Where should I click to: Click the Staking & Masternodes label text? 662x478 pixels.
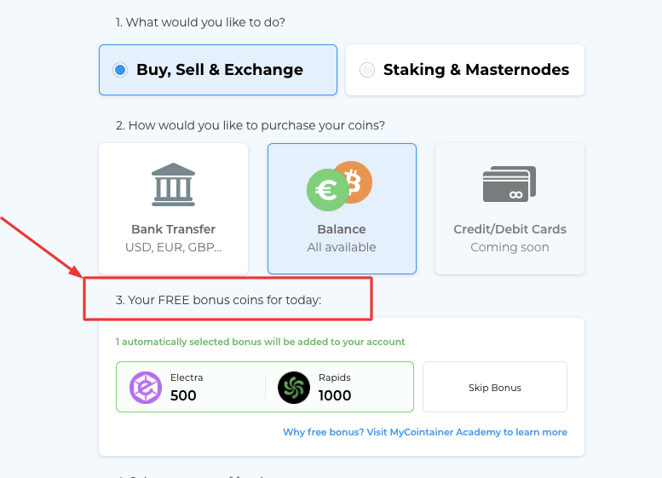pyautogui.click(x=475, y=70)
